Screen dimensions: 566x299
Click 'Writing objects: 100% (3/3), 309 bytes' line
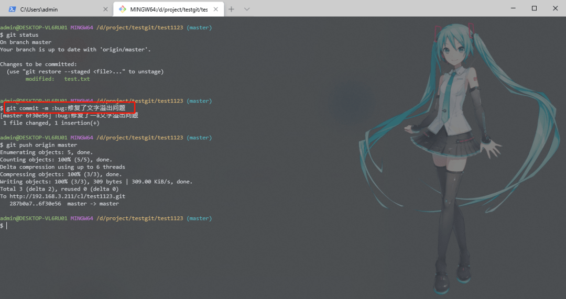coord(96,181)
